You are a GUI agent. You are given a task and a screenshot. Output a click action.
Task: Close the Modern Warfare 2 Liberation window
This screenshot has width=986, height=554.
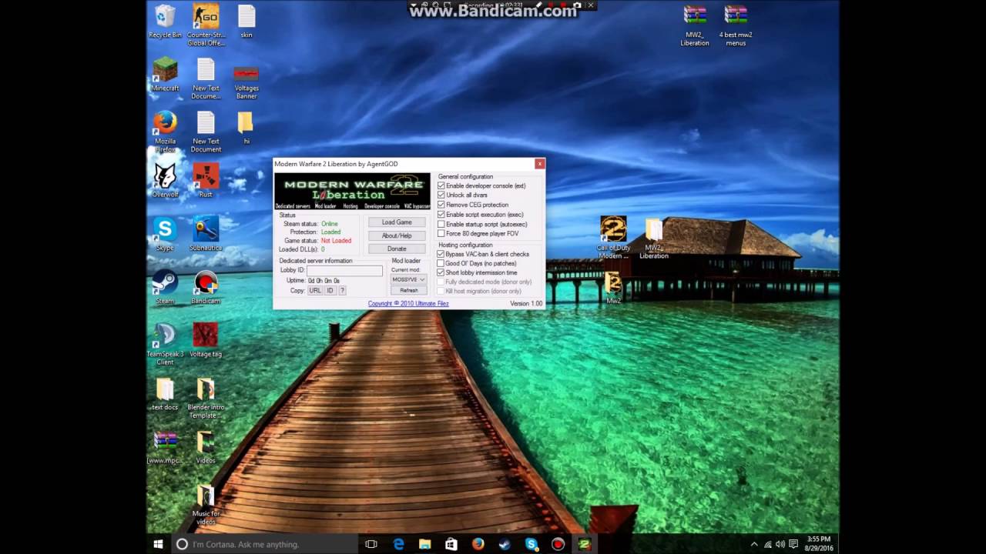coord(539,164)
